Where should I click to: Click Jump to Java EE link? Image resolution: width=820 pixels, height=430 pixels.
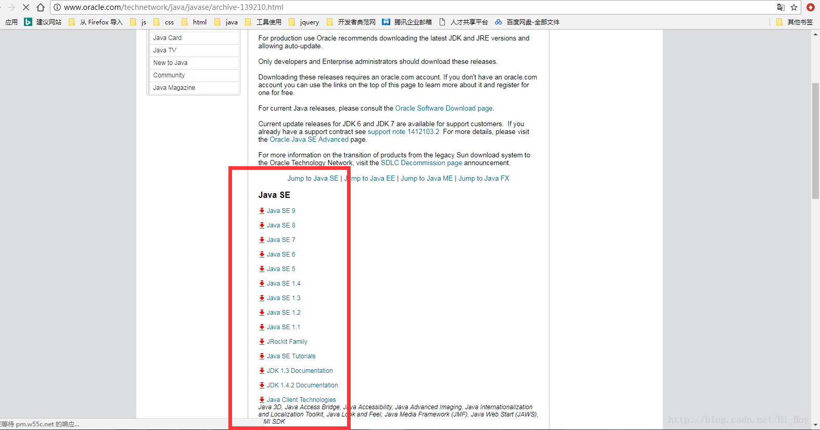[x=370, y=179]
